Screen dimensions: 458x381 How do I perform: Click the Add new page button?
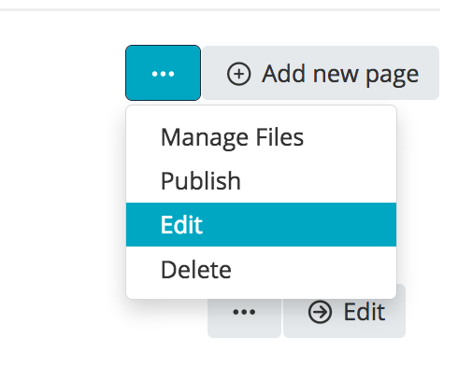click(x=321, y=73)
